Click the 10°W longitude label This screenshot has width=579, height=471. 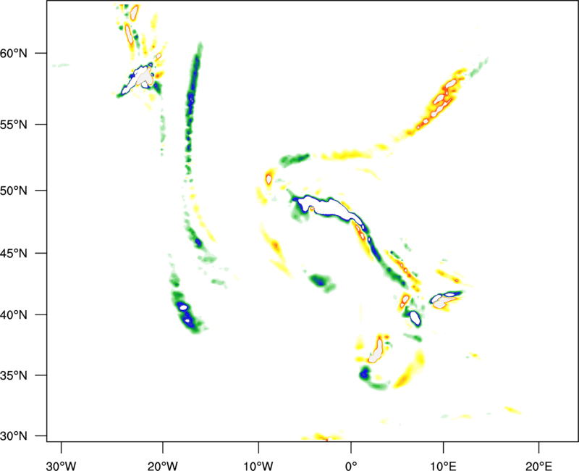point(258,466)
